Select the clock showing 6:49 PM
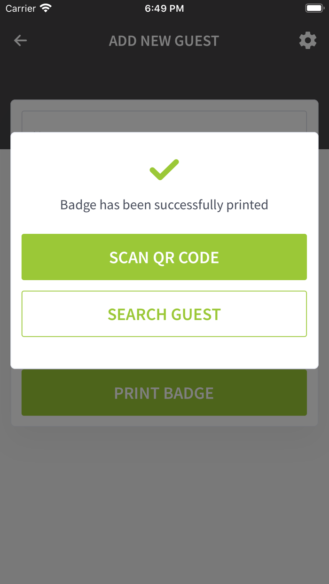329x584 pixels. click(x=164, y=8)
